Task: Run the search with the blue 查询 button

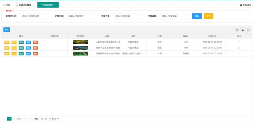Action: (x=197, y=16)
